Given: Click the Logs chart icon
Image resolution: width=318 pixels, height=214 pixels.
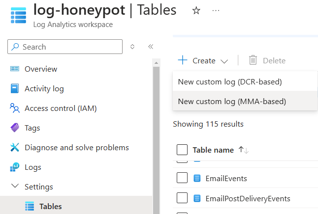Looking at the screenshot, I should coord(15,167).
